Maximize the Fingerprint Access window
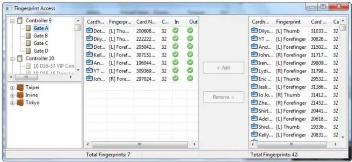352x162 pixels. tap(323, 7)
